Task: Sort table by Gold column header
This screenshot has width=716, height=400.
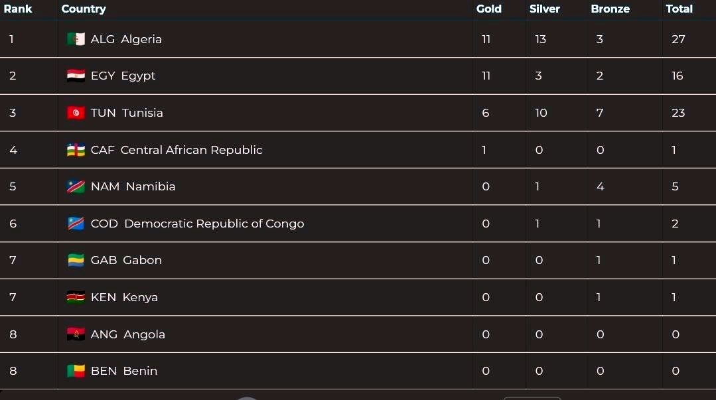Action: click(488, 9)
